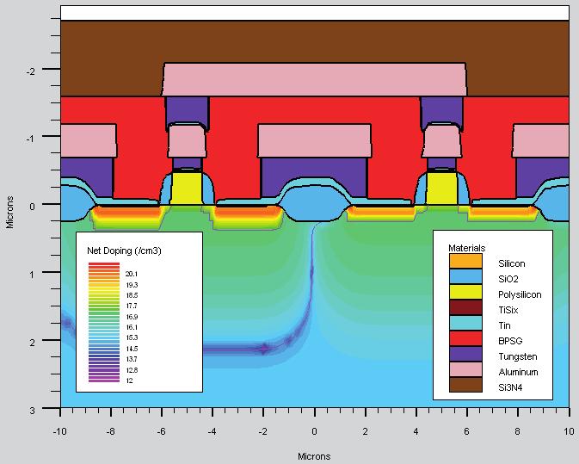Click the '19.3' doping scale value
This screenshot has height=464, width=579.
(x=131, y=285)
